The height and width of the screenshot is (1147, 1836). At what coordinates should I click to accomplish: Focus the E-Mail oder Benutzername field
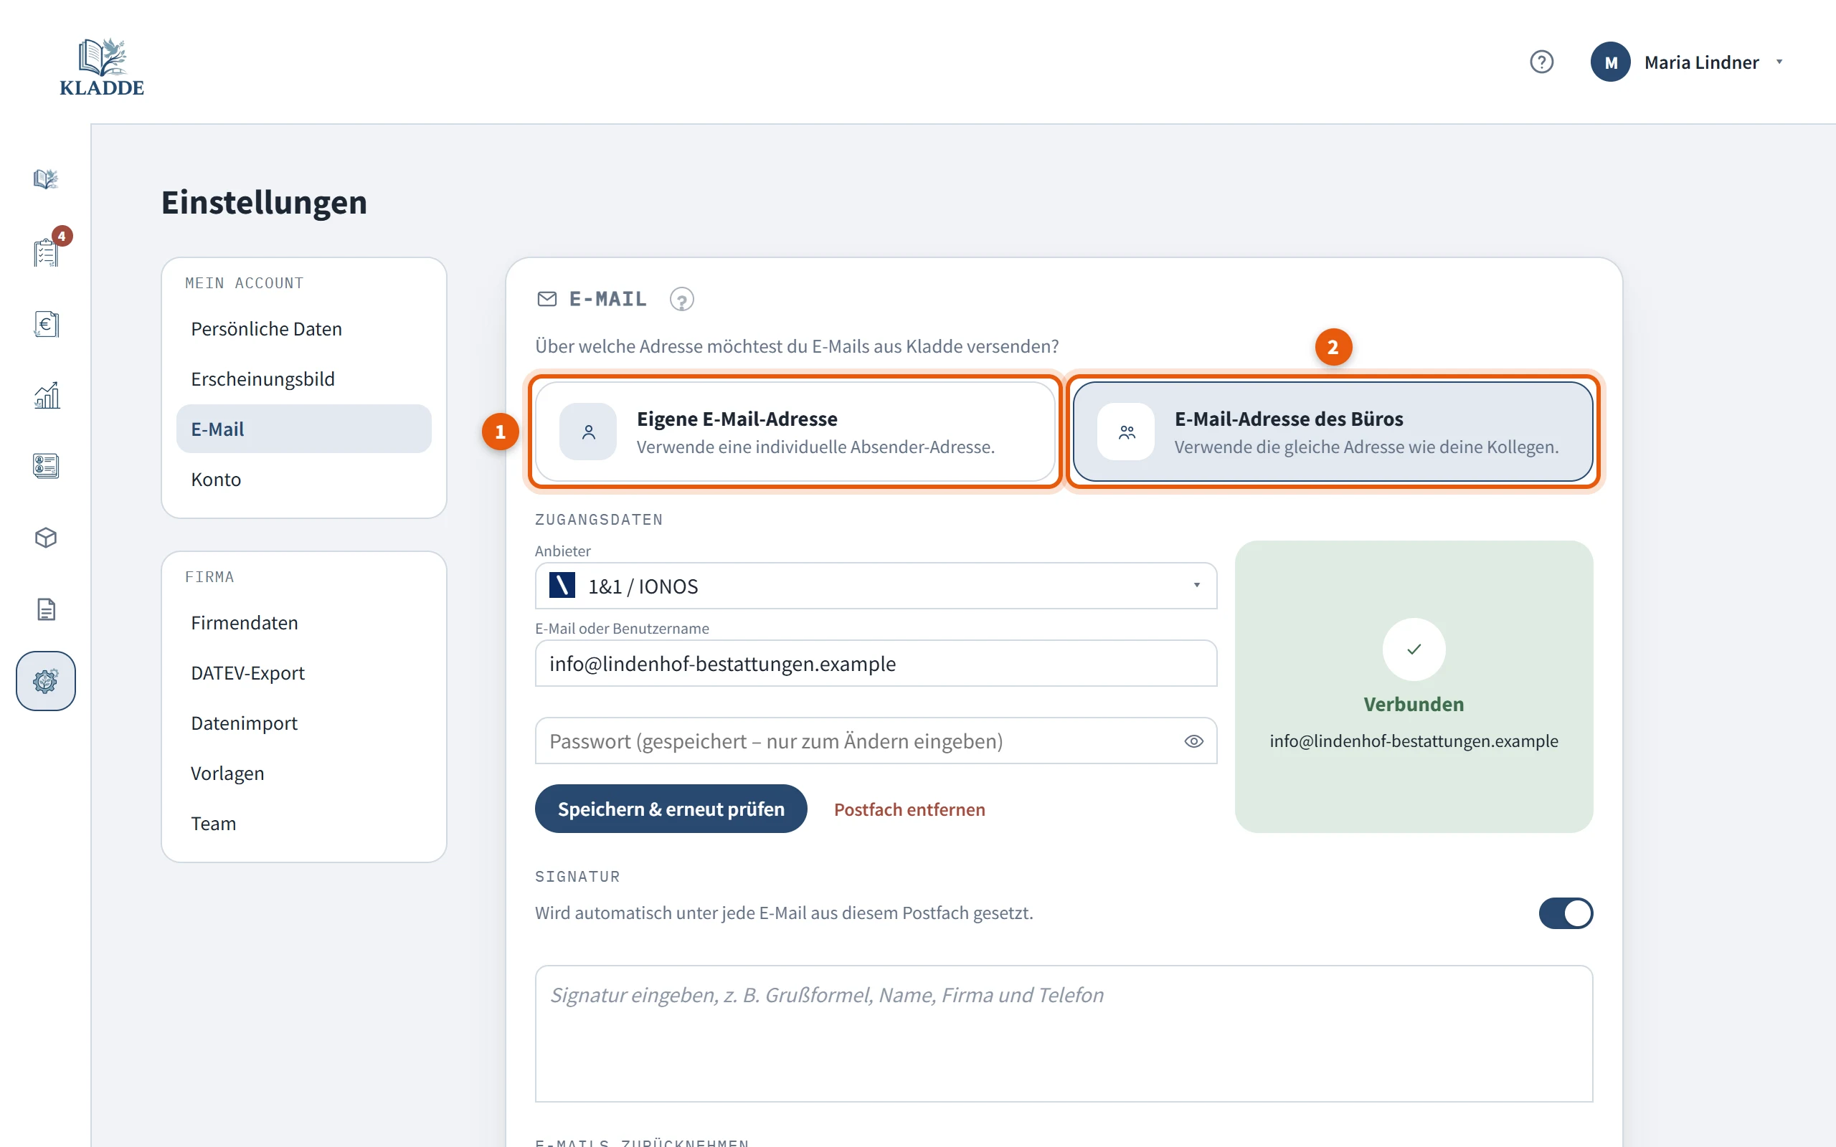coord(876,664)
